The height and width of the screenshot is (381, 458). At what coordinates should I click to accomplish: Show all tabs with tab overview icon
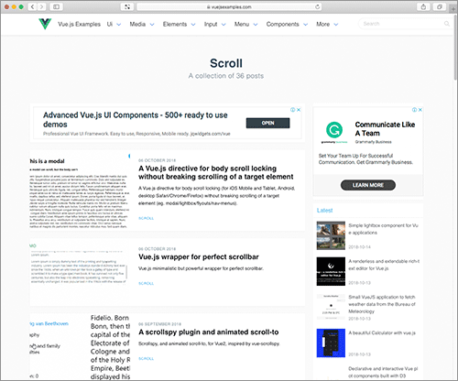click(x=440, y=6)
